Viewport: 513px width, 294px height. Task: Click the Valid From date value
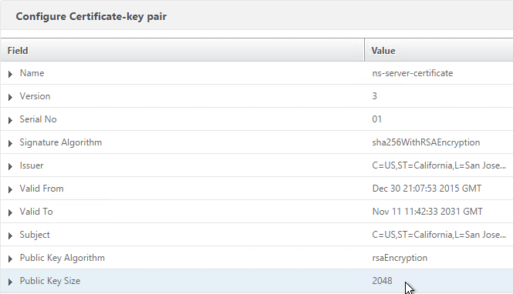coord(427,189)
